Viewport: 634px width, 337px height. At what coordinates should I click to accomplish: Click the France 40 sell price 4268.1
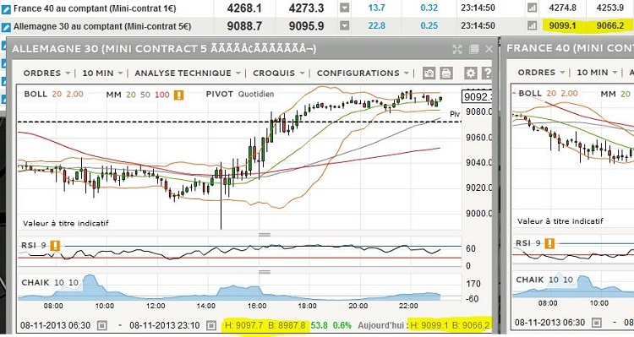[x=244, y=8]
